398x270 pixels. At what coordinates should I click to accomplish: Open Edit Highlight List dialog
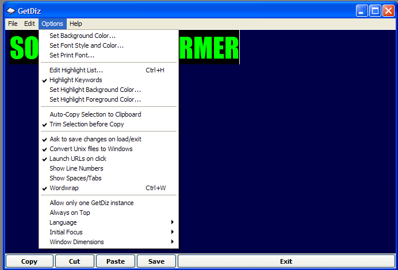(x=76, y=70)
